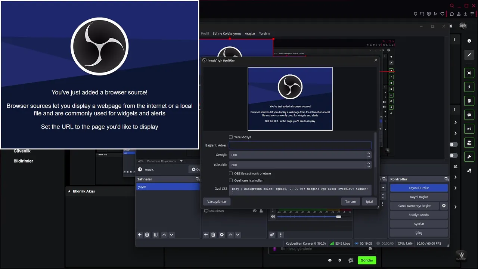This screenshot has width=478, height=269.
Task: Undock the Sahneler panel
Action: (x=198, y=179)
